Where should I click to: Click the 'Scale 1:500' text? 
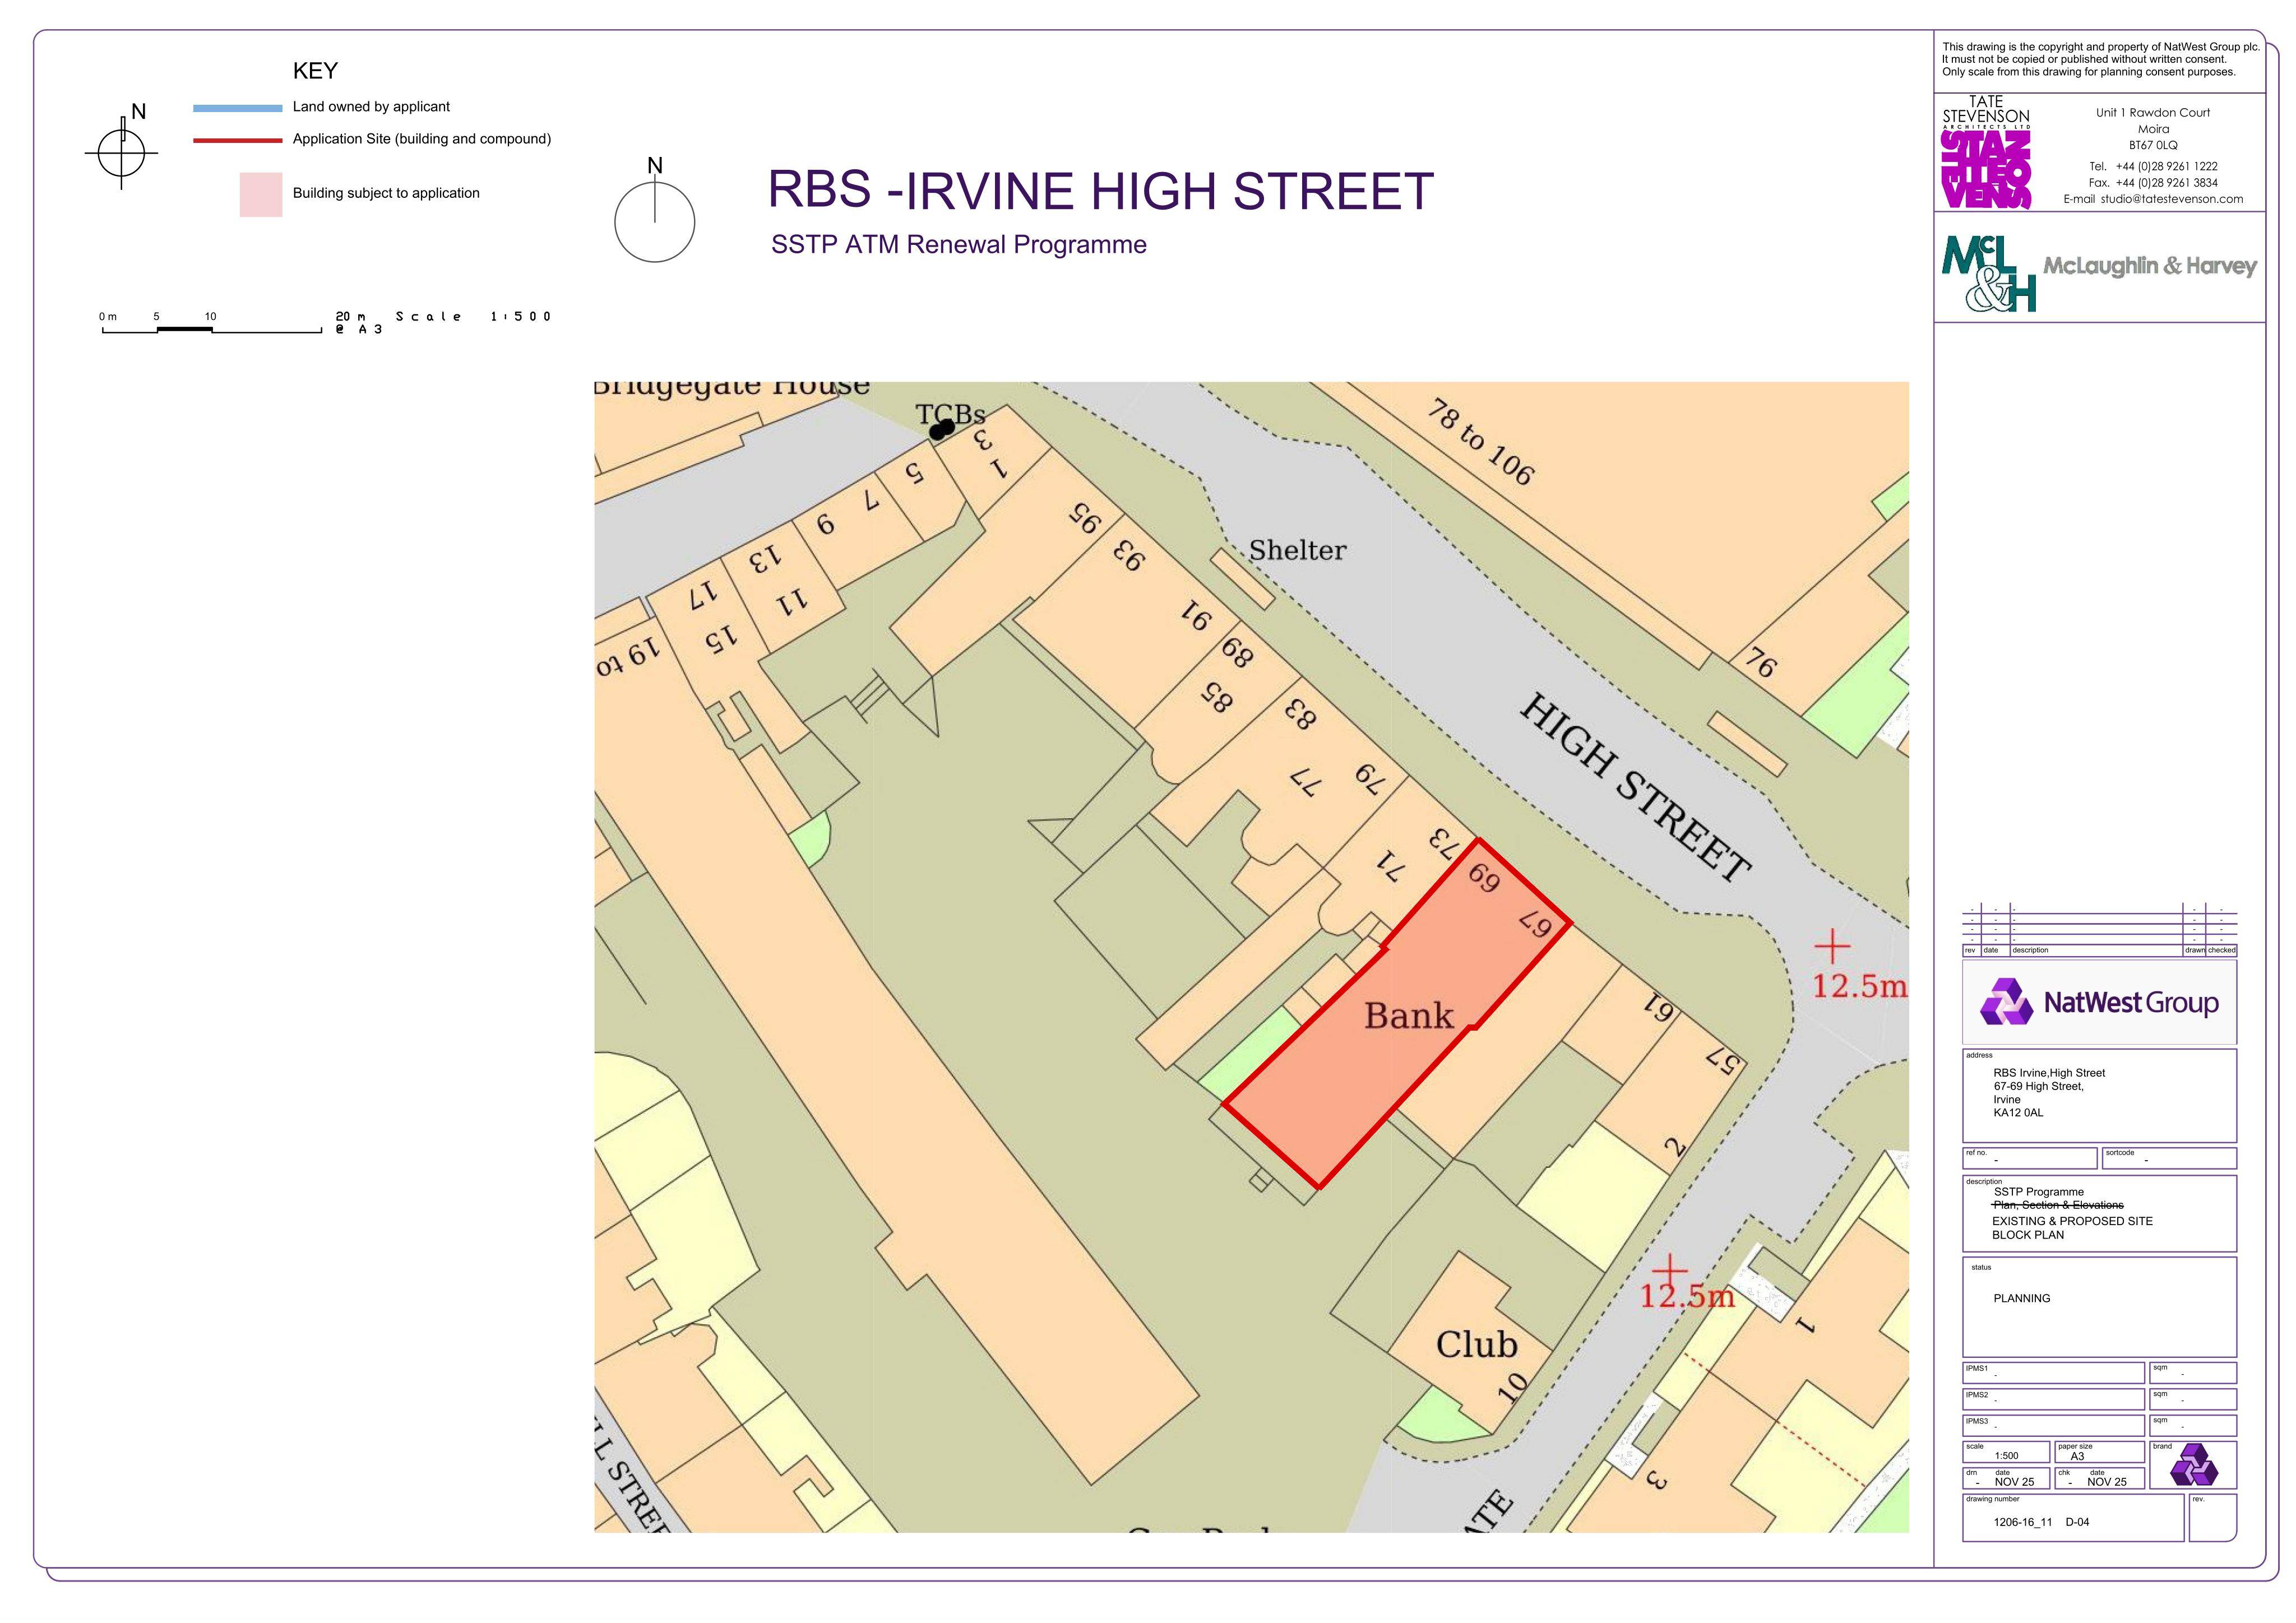[x=473, y=317]
